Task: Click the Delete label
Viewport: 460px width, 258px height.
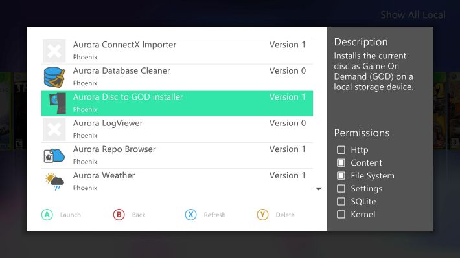Action: tap(285, 215)
